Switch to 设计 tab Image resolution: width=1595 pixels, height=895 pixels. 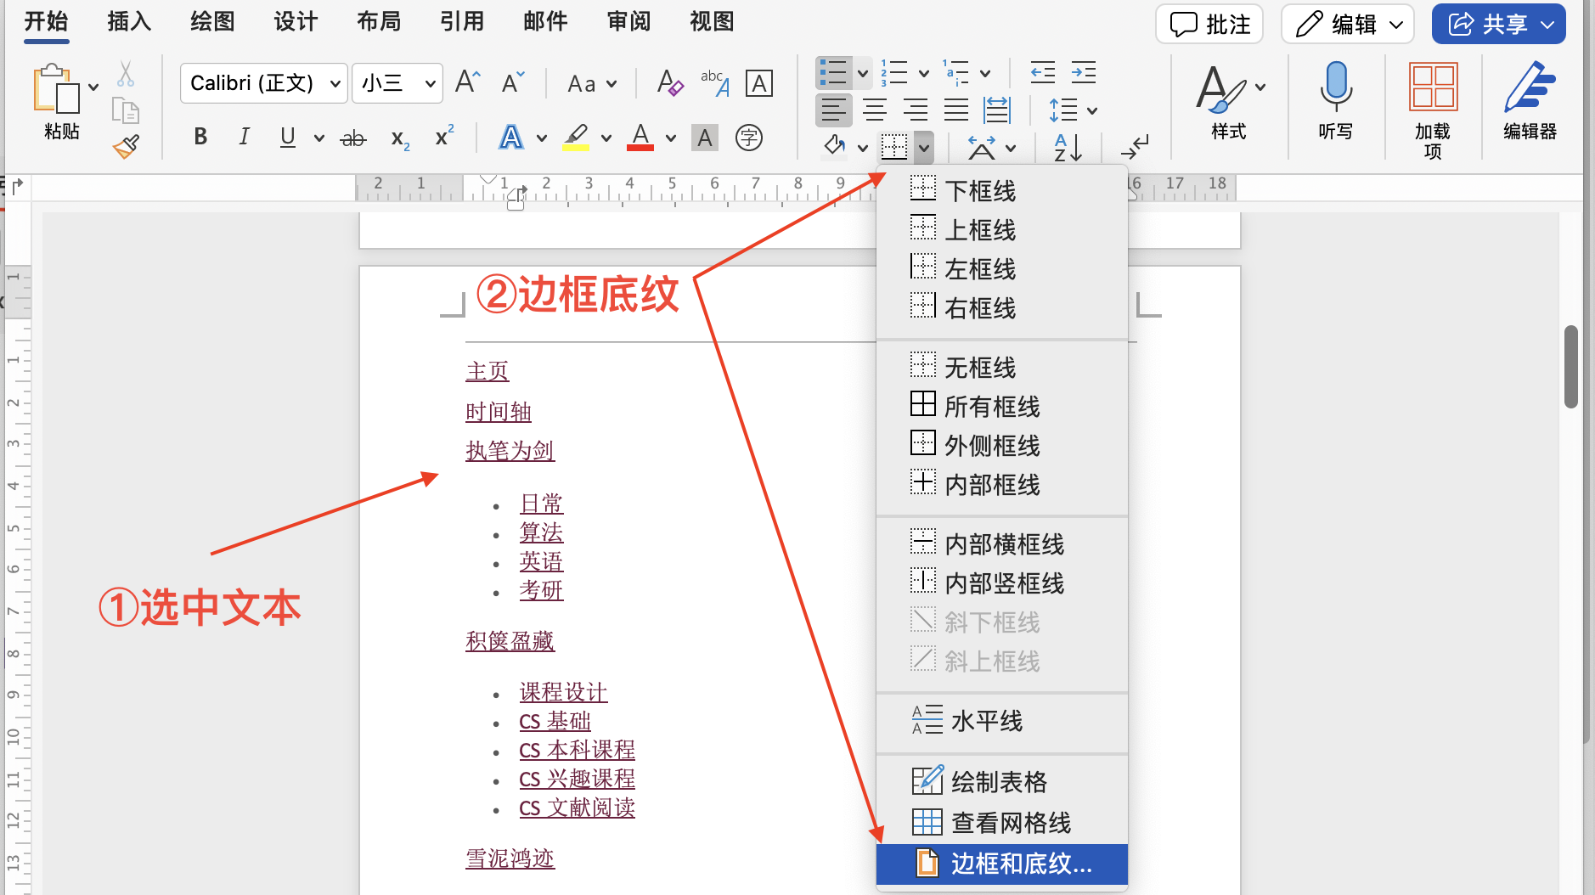(296, 21)
